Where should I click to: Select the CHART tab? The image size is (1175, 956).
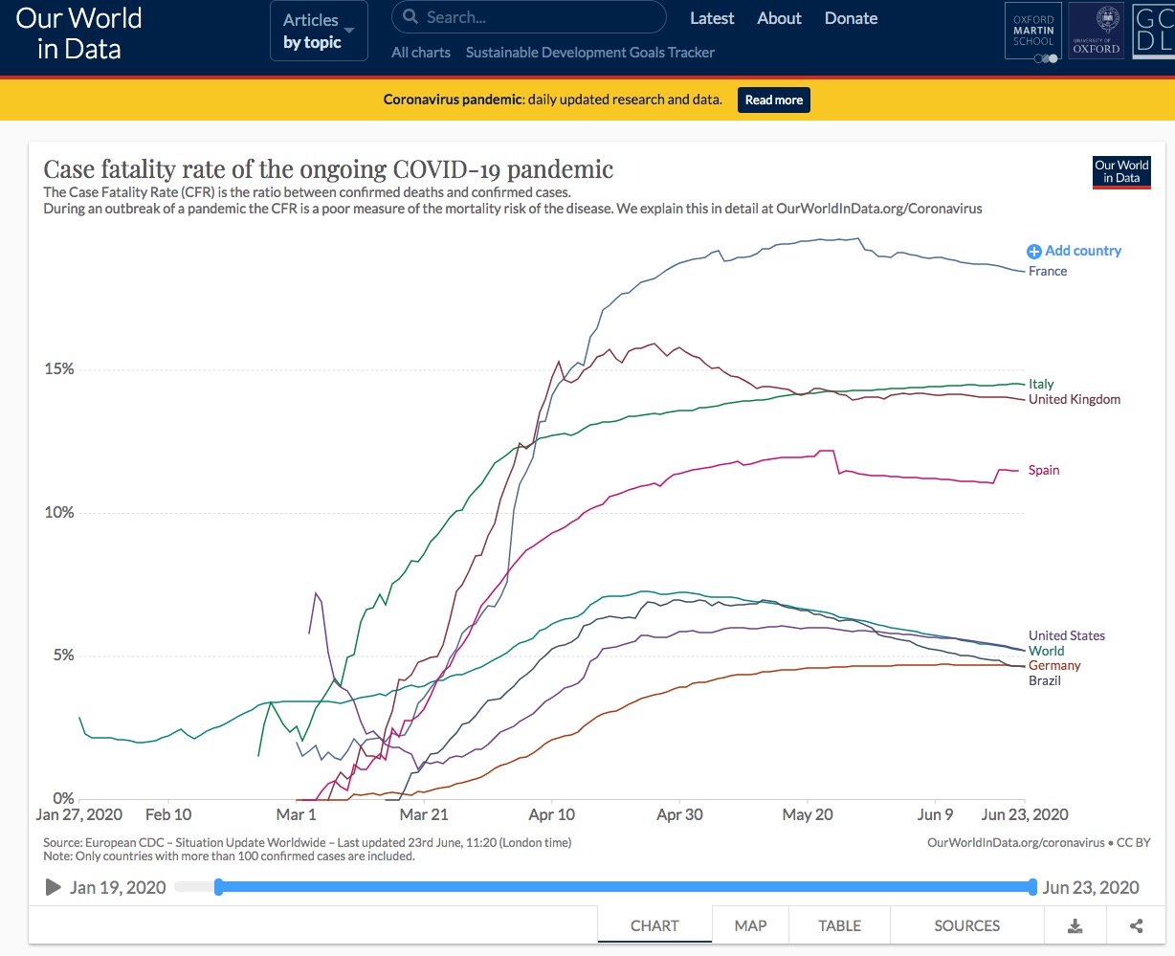pyautogui.click(x=654, y=925)
